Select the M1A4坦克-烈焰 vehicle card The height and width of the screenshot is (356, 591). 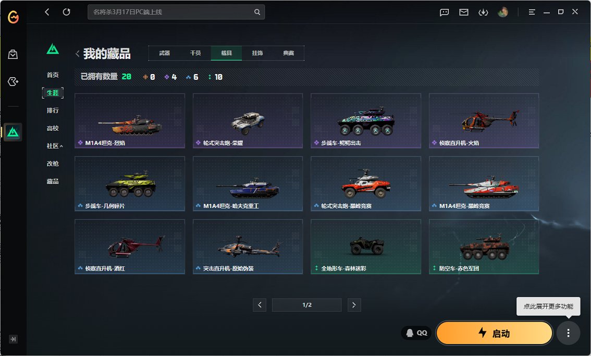[x=130, y=121]
